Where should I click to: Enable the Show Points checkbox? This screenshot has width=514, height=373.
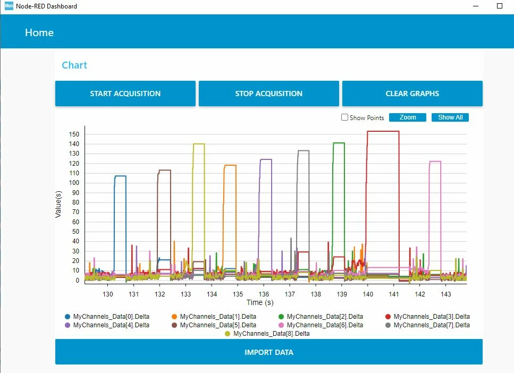point(344,117)
